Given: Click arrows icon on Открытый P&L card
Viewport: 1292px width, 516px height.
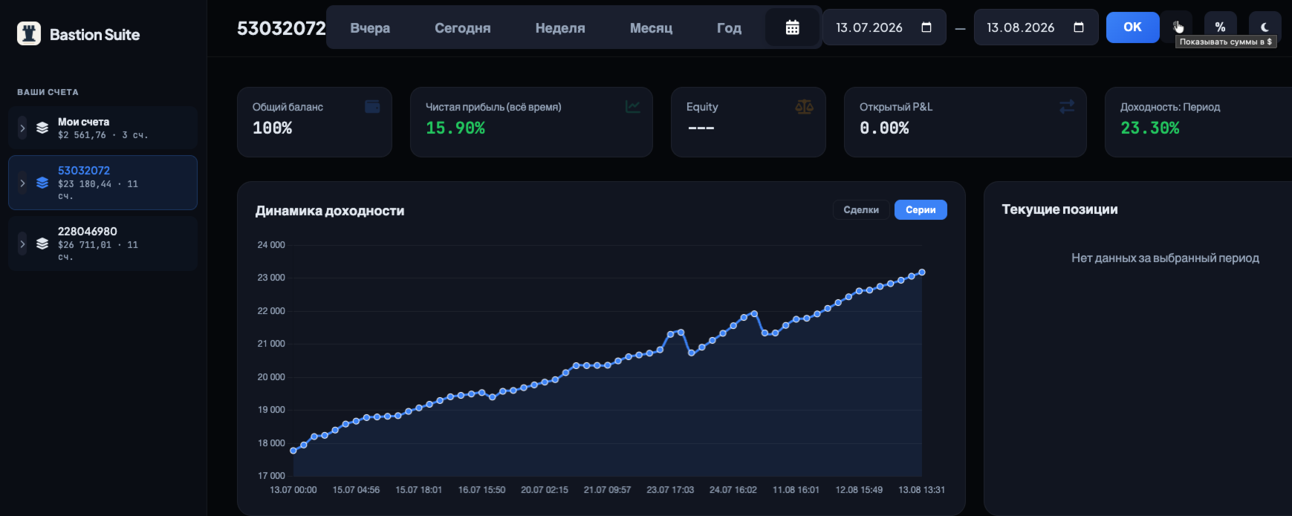Looking at the screenshot, I should click(x=1067, y=107).
